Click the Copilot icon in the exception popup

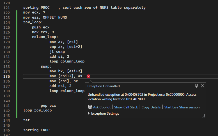click(x=90, y=107)
